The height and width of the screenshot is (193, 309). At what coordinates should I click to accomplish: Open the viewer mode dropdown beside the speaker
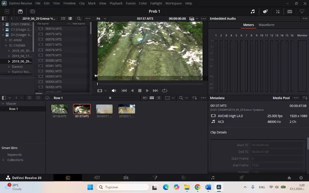[102, 91]
